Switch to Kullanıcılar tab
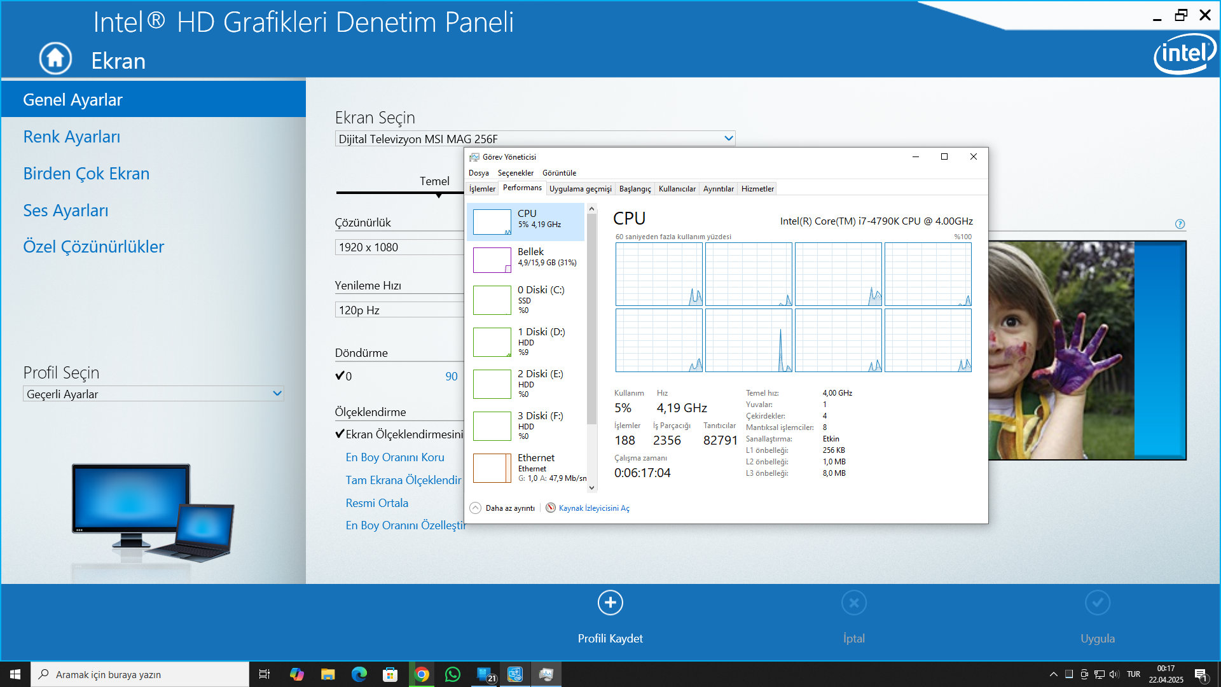The image size is (1221, 687). (677, 189)
